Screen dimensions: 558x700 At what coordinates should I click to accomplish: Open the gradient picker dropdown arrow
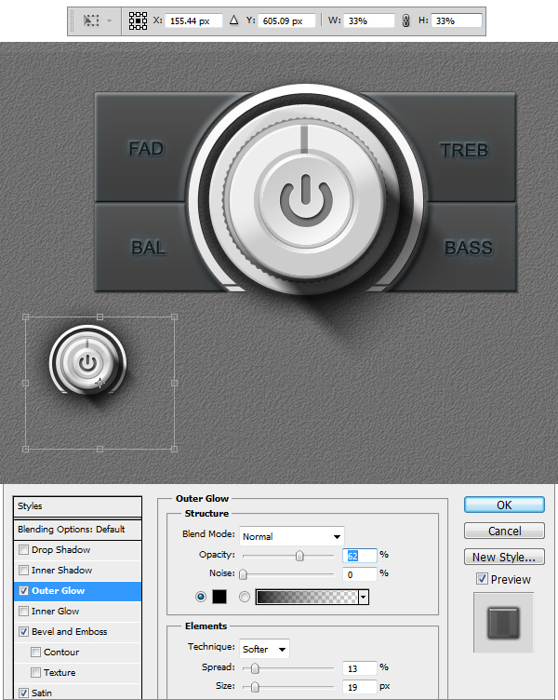(364, 598)
